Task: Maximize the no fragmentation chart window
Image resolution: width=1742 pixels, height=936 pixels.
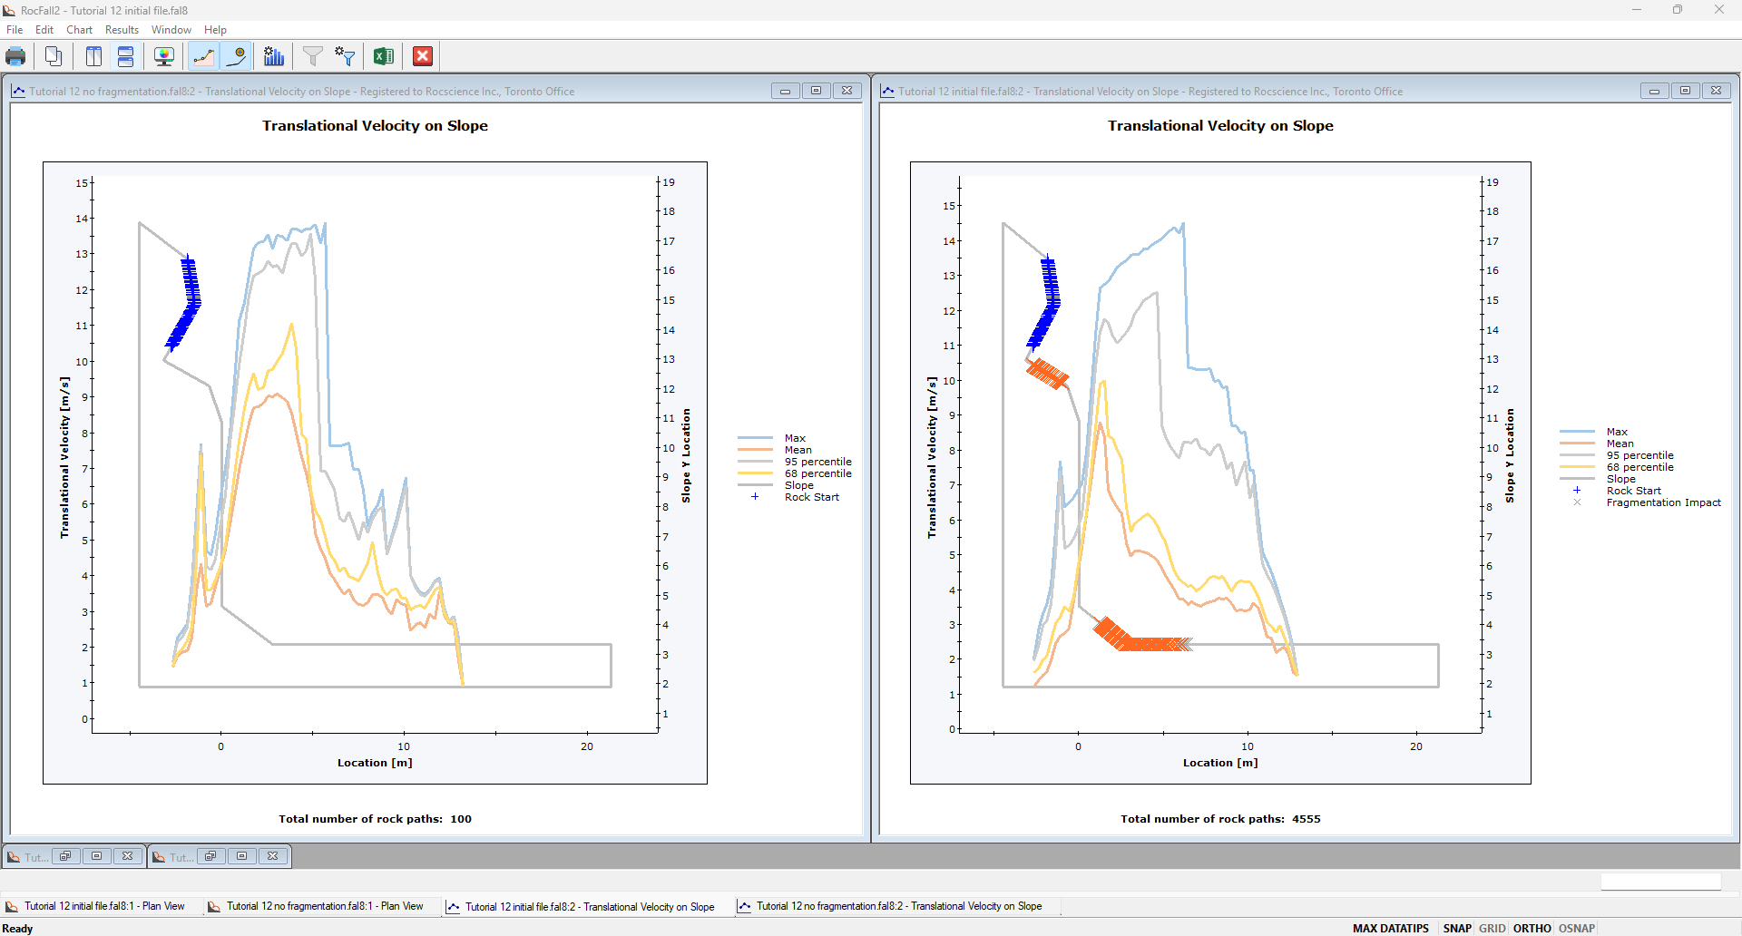Action: click(x=816, y=91)
